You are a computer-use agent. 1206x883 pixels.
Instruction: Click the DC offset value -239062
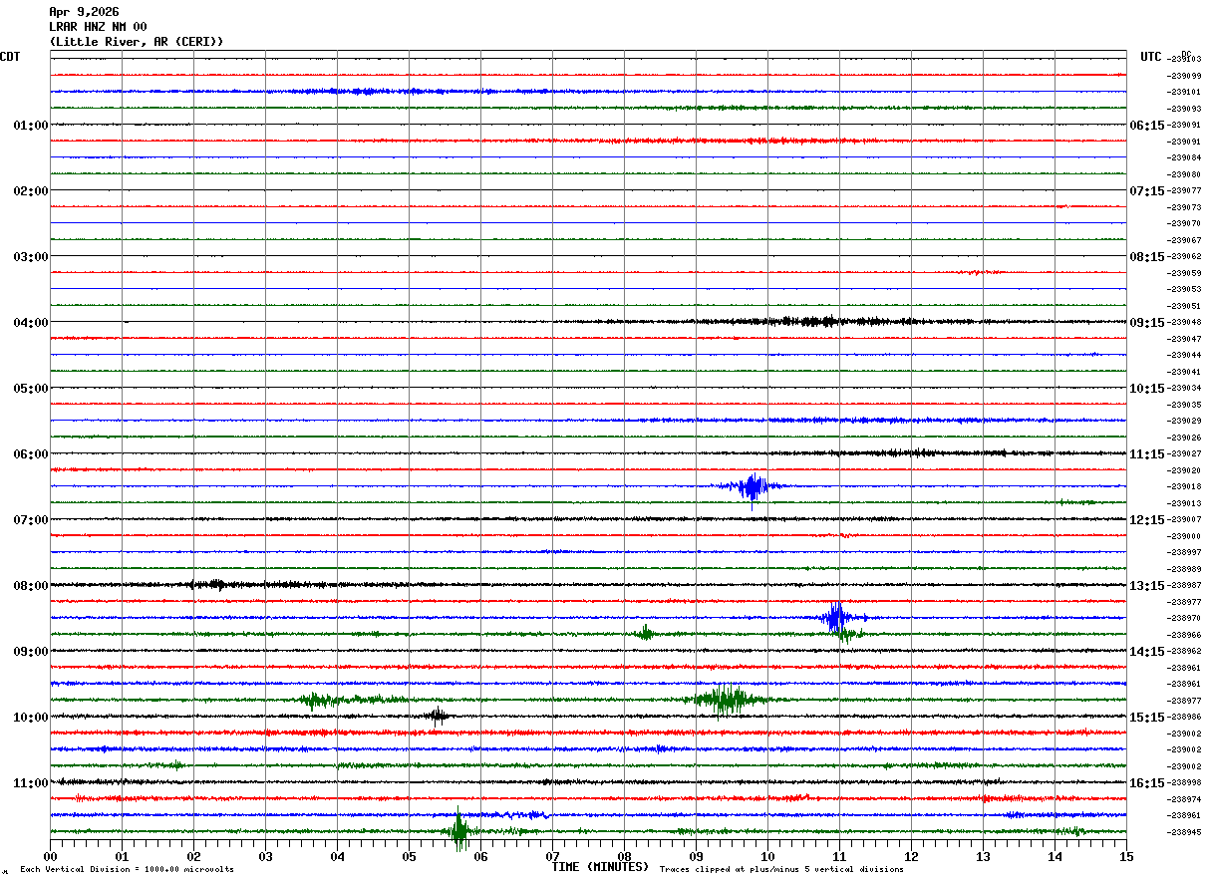point(1184,257)
